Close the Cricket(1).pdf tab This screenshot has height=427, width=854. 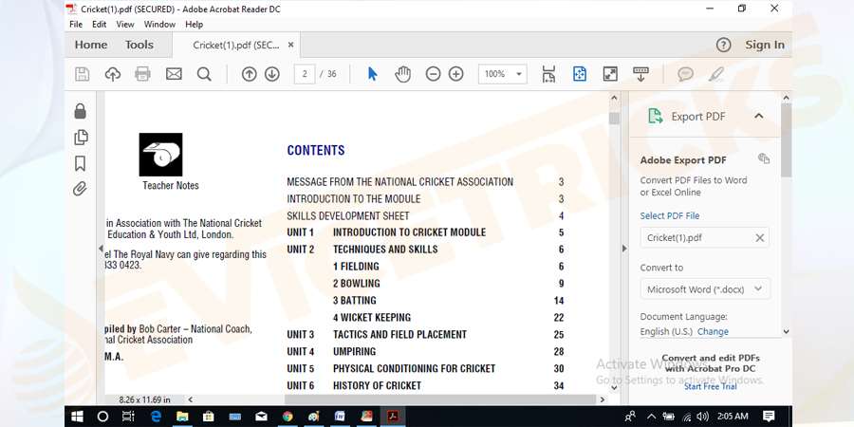click(x=291, y=45)
